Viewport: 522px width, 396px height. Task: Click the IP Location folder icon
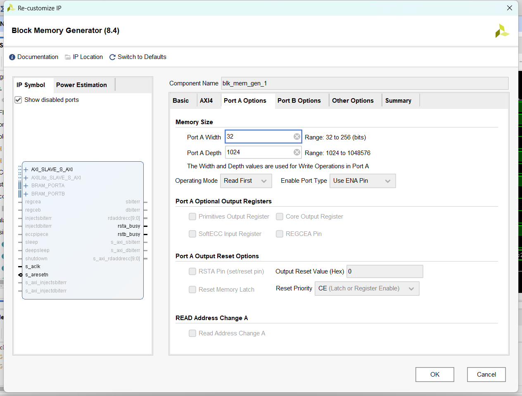click(x=68, y=57)
